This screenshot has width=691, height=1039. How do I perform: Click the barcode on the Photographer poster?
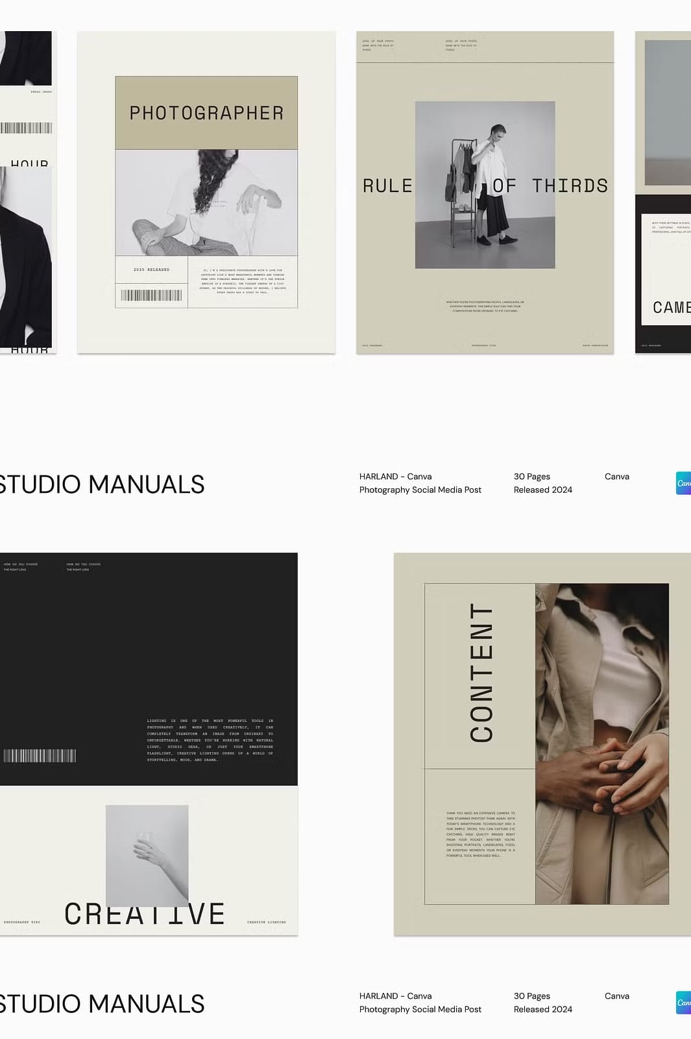[151, 295]
